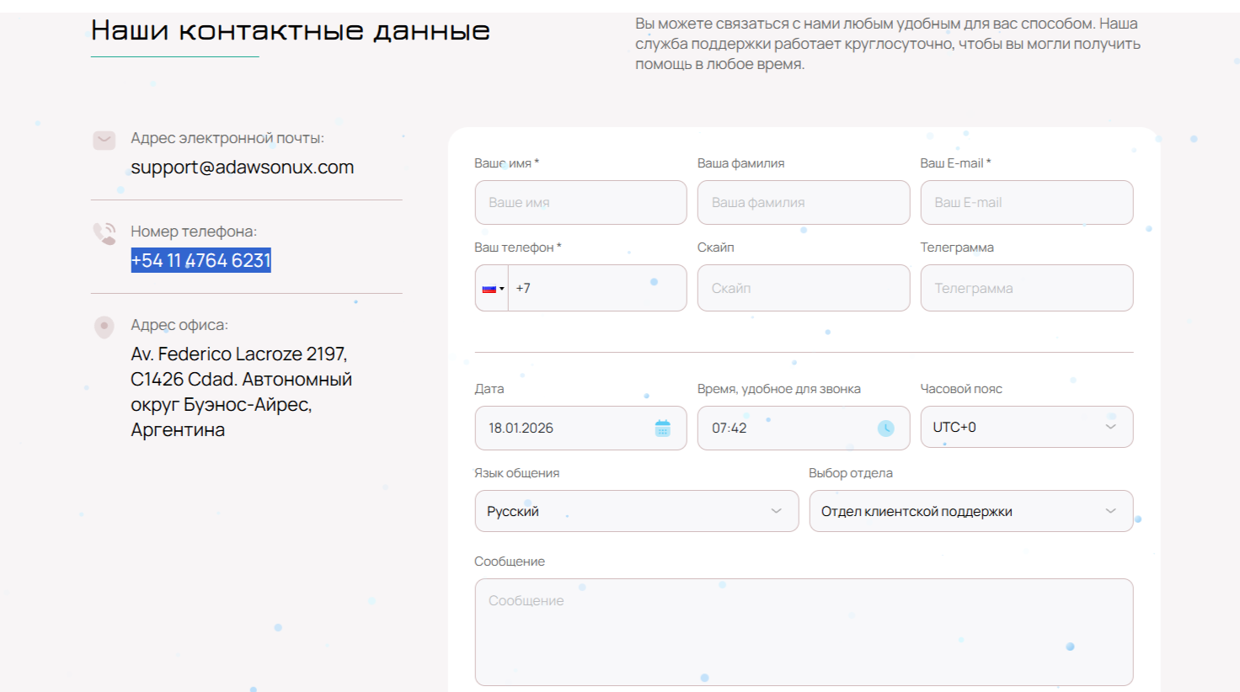Open the clock time picker icon

pos(885,429)
